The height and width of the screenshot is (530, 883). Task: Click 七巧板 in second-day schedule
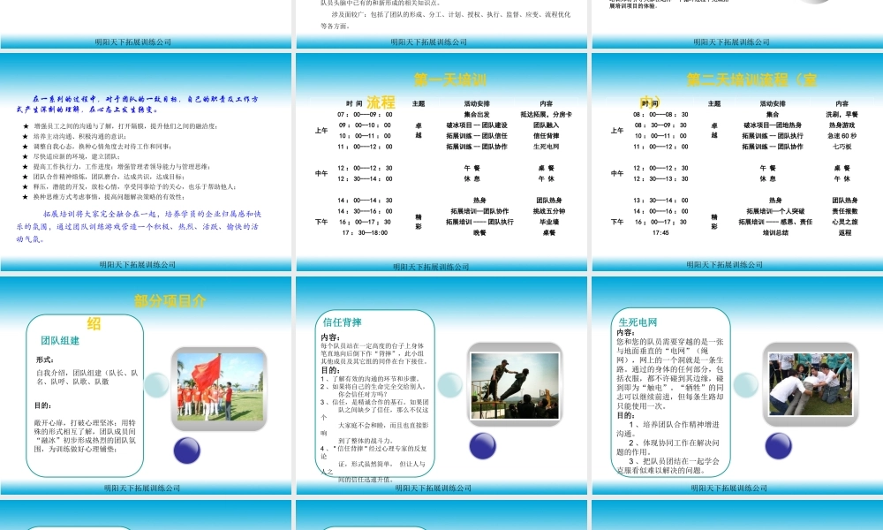point(841,147)
